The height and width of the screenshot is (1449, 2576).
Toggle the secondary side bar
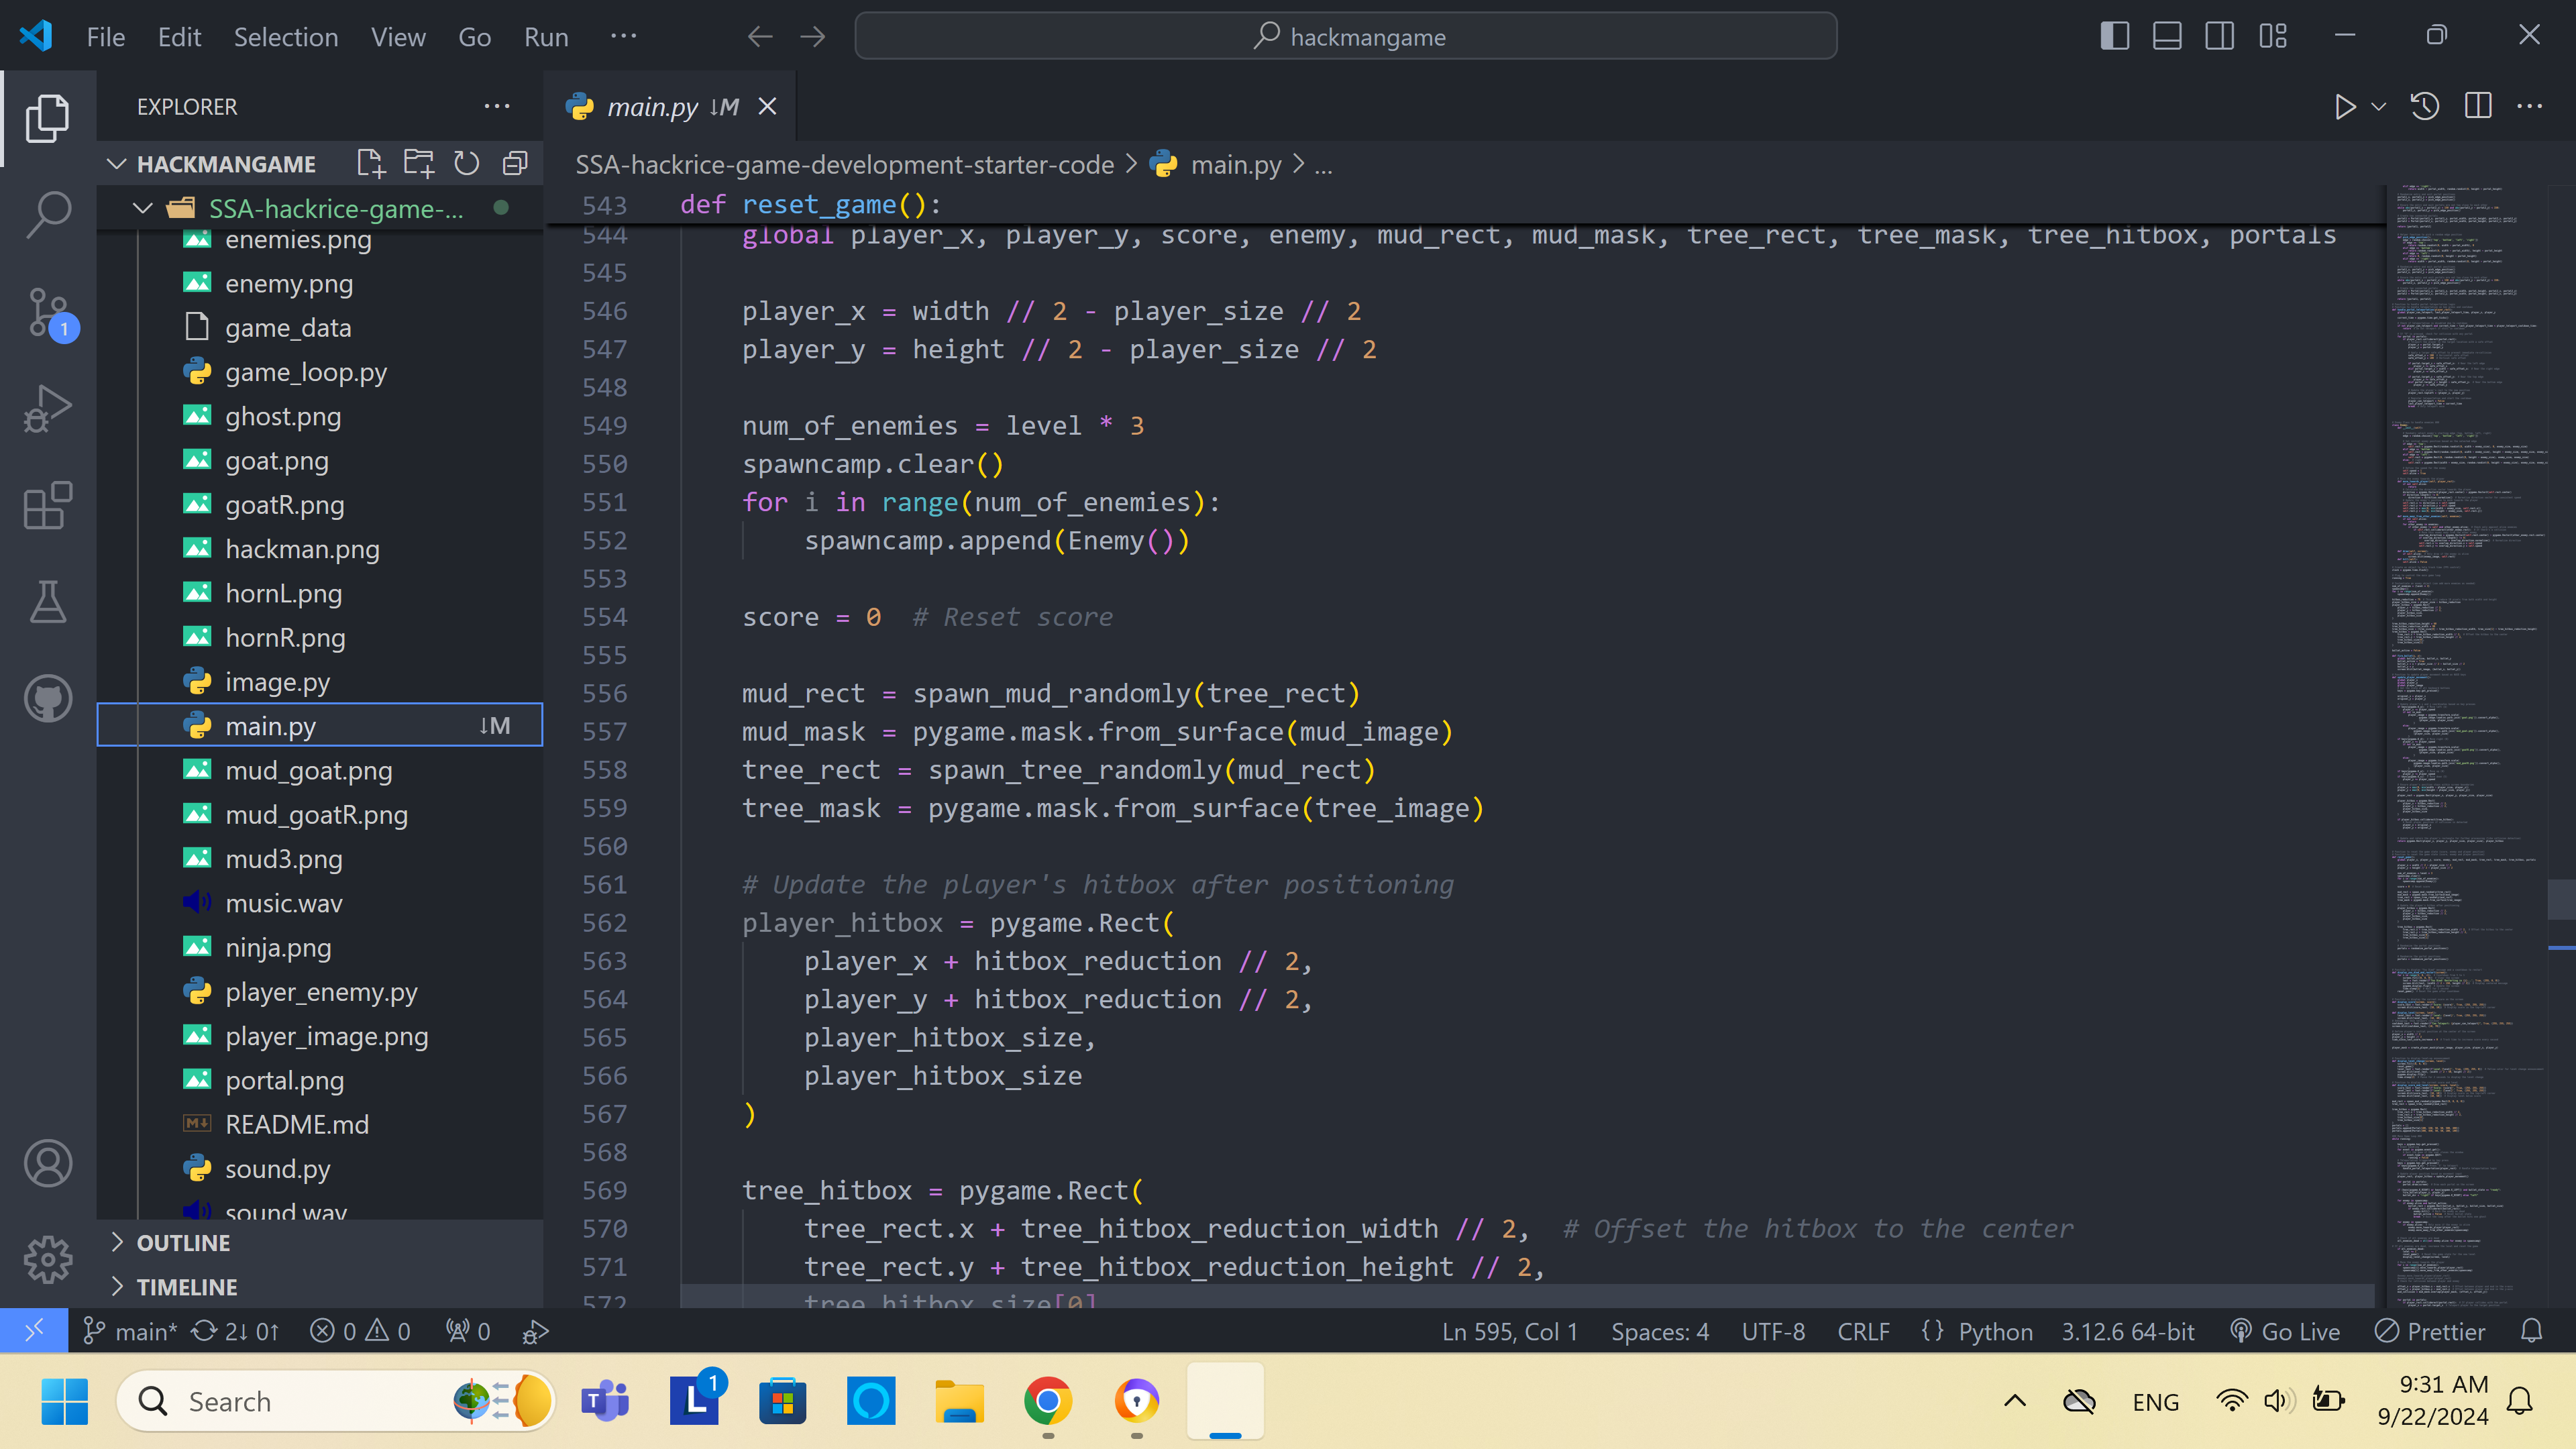pos(2220,37)
